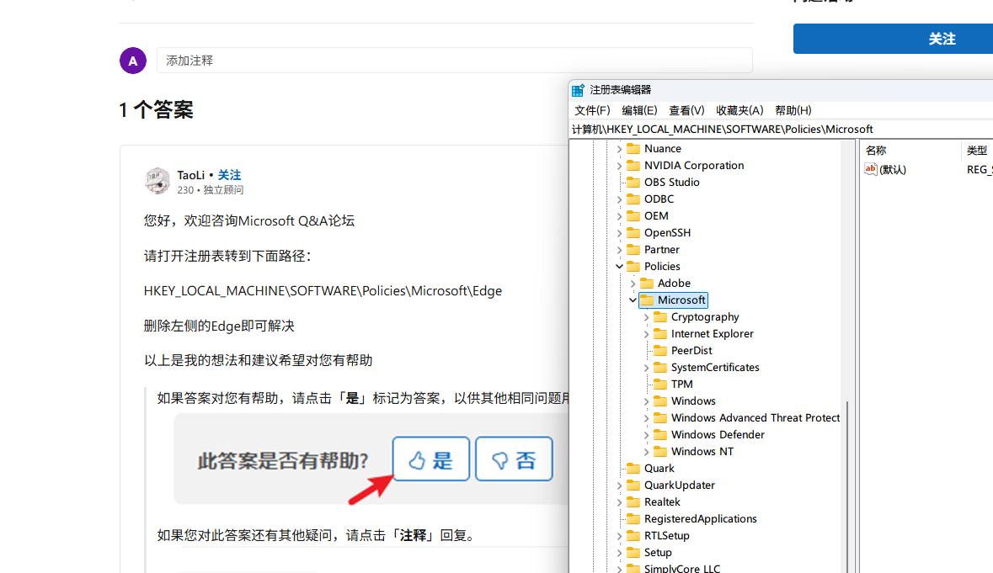The image size is (993, 573).
Task: Select the Setup folder icon
Action: coord(633,552)
